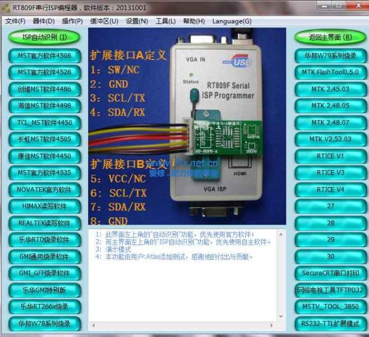This screenshot has height=337, width=369.
Task: Maximize the RT809F window
Action: point(339,5)
